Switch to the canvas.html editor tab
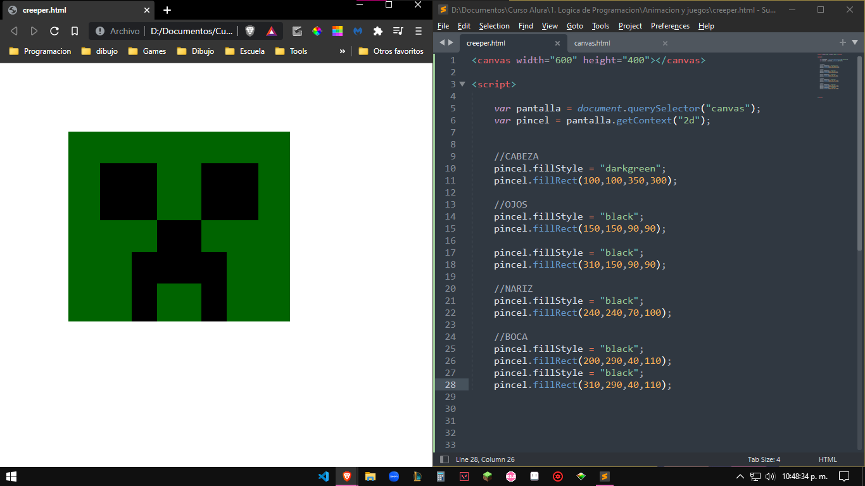 (592, 43)
